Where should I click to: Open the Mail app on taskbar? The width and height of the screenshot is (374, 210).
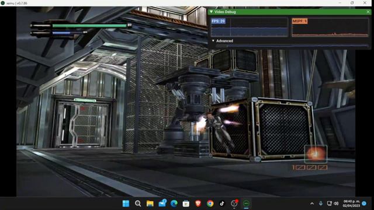pos(162,203)
